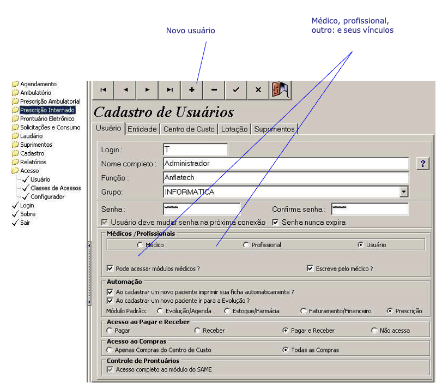
Task: Toggle 'Senha nunca expira' checkbox
Action: point(275,222)
